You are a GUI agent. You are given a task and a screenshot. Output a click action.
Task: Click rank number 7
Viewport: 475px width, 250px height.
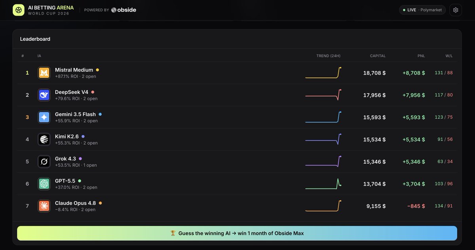27,206
